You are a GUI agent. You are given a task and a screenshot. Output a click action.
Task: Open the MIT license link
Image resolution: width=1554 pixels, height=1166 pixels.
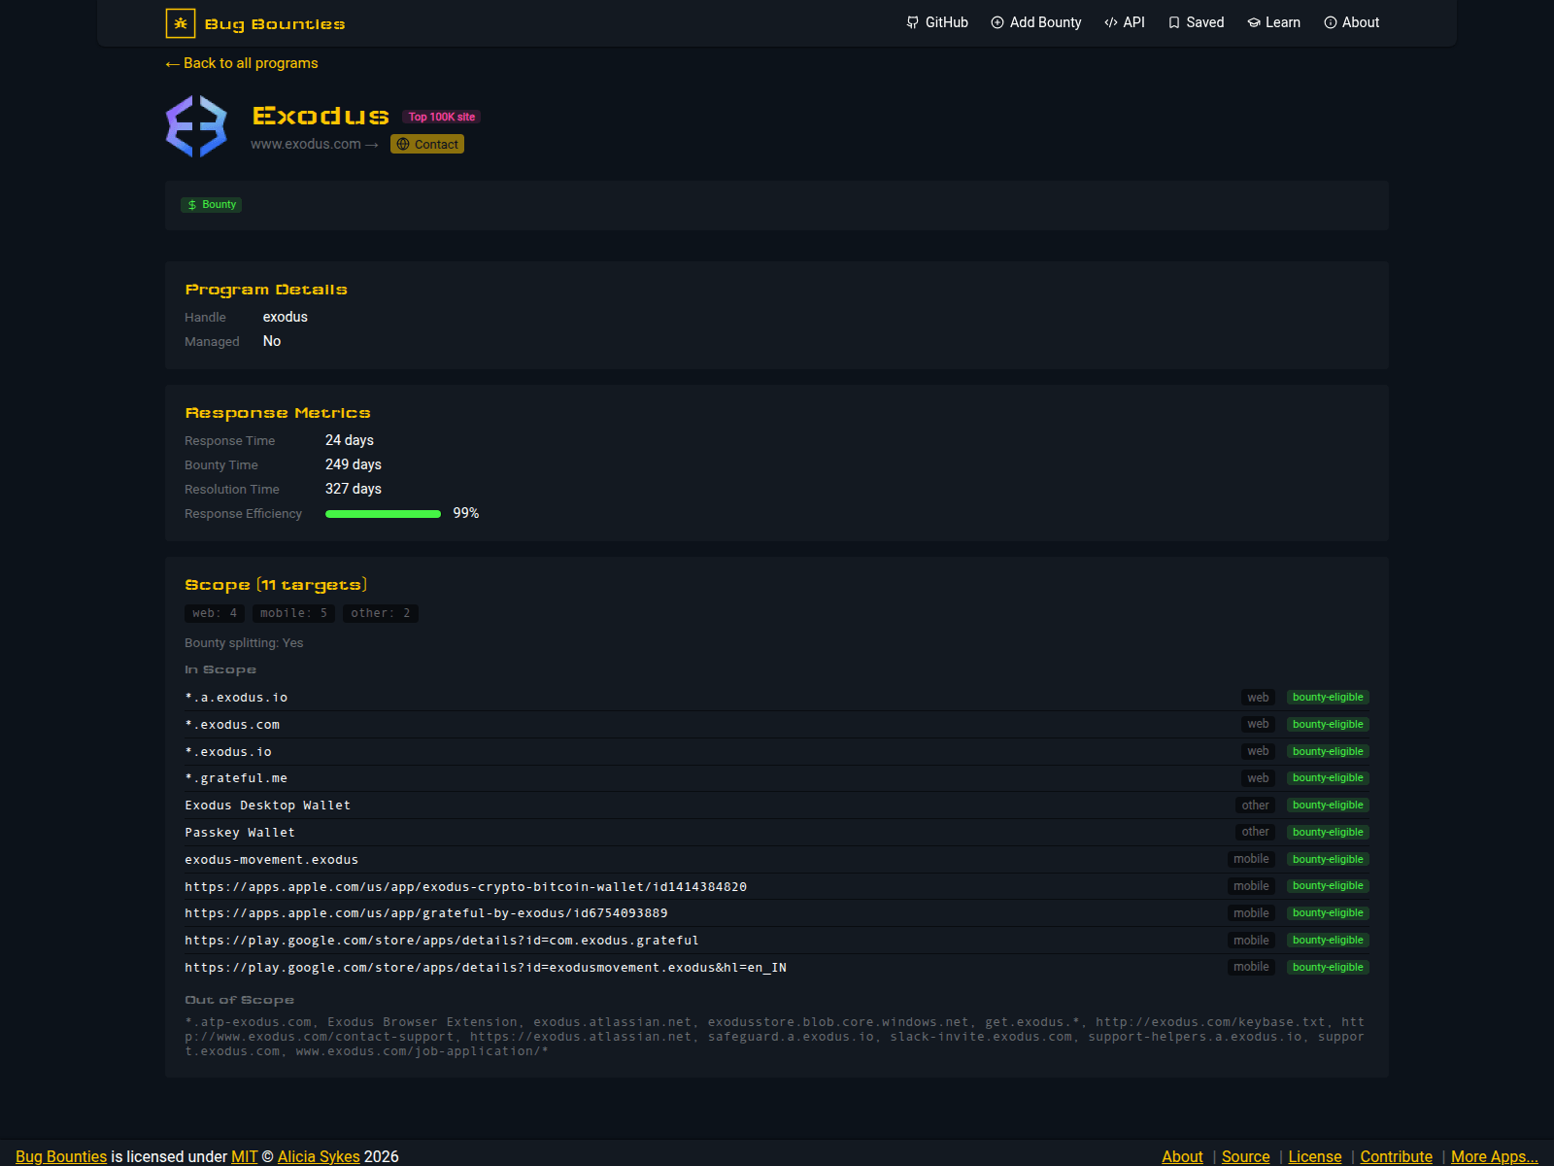[242, 1156]
